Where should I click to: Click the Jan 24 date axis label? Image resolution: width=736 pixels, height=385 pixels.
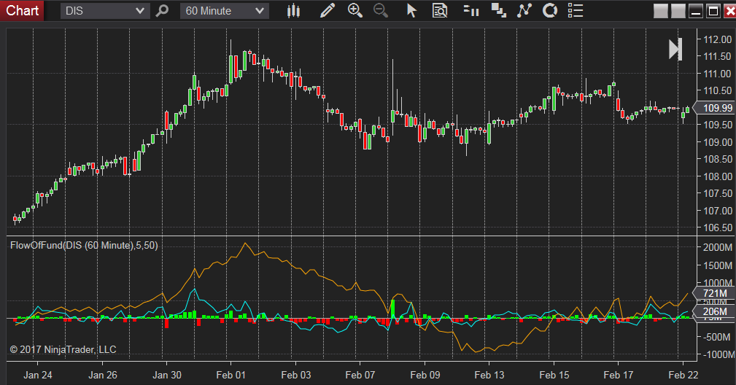coord(38,375)
